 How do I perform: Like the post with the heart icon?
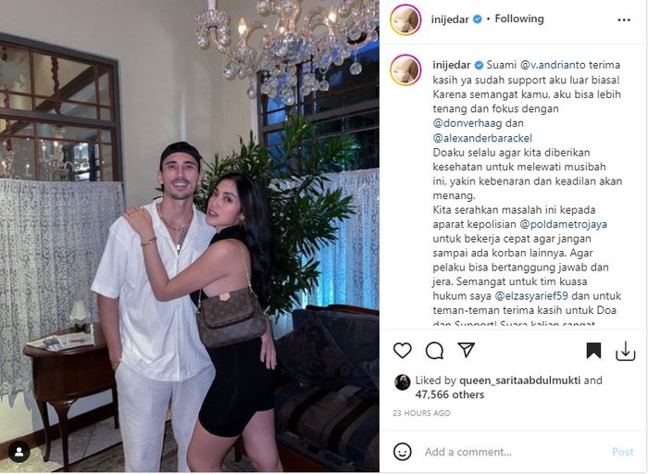[402, 351]
